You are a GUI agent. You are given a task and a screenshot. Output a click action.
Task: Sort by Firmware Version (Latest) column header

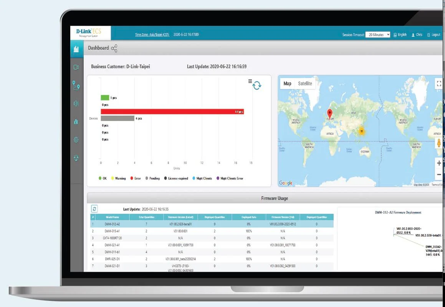point(180,217)
